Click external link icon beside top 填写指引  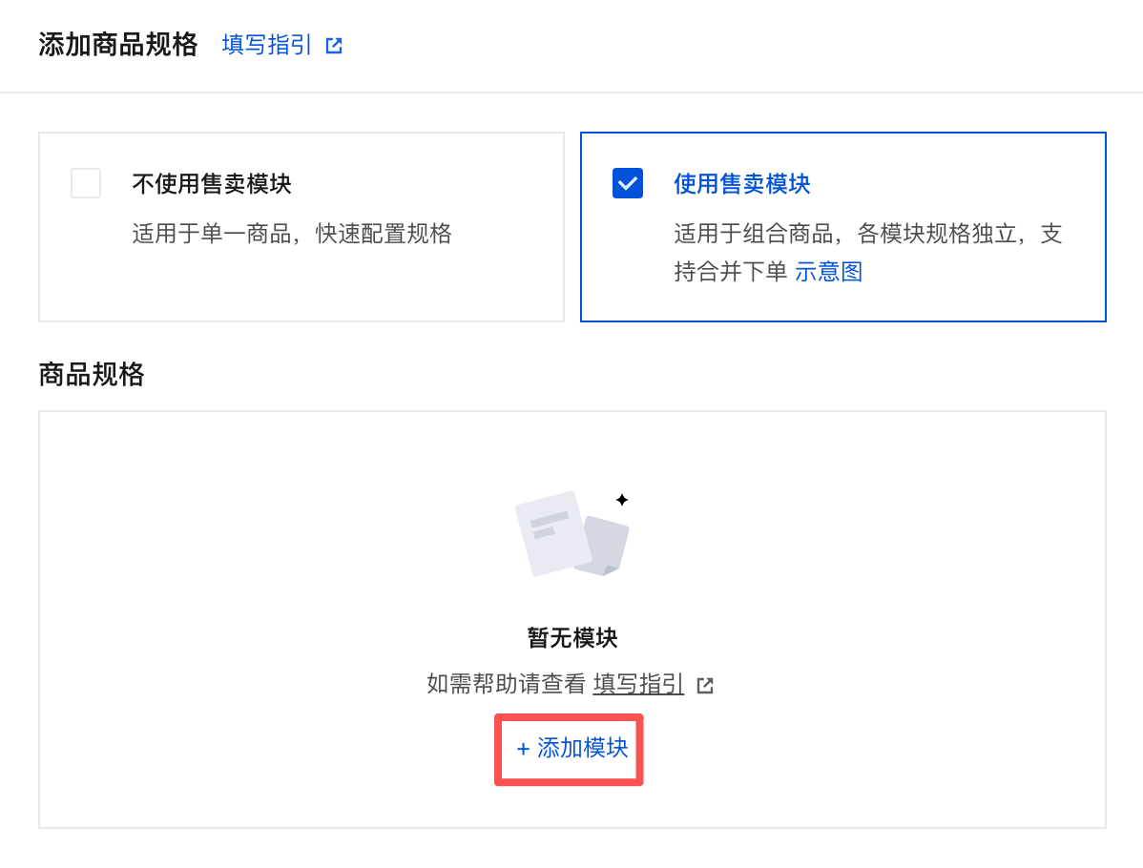pos(334,46)
